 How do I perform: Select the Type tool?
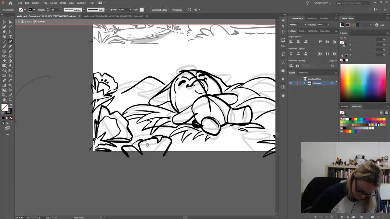pos(10,36)
